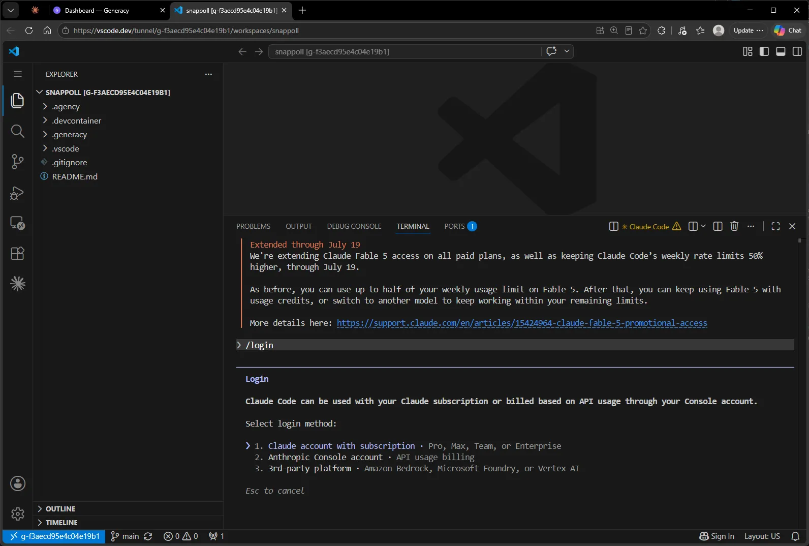This screenshot has height=546, width=809.
Task: Open the Manage gear icon
Action: coord(18,514)
